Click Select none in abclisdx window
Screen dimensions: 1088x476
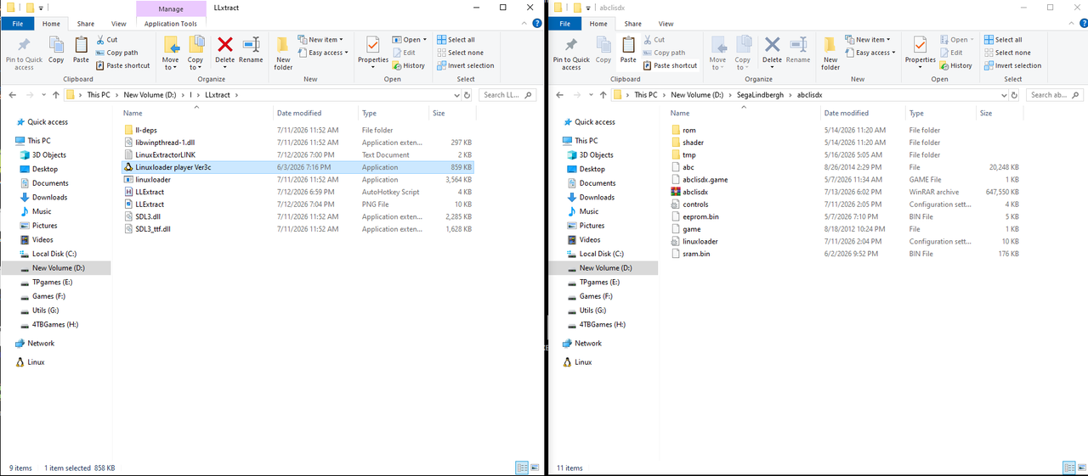(x=1006, y=53)
